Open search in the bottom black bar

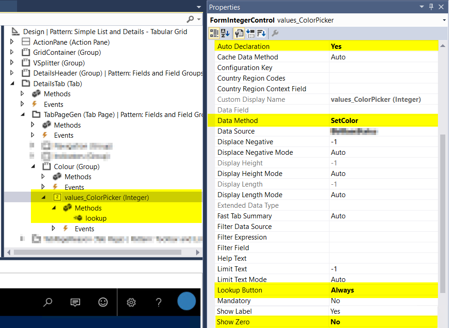(x=48, y=302)
